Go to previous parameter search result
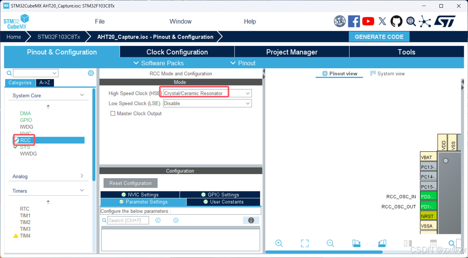The image size is (468, 258). 158,220
